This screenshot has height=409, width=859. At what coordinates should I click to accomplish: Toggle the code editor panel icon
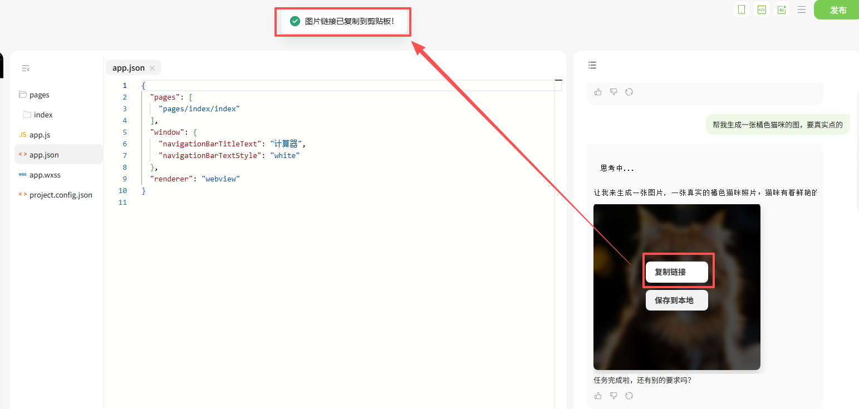tap(762, 9)
